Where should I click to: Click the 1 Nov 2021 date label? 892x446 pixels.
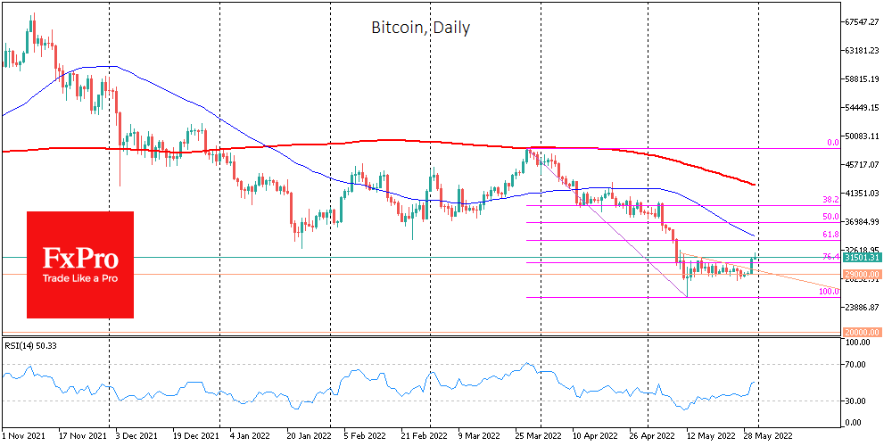tap(25, 438)
